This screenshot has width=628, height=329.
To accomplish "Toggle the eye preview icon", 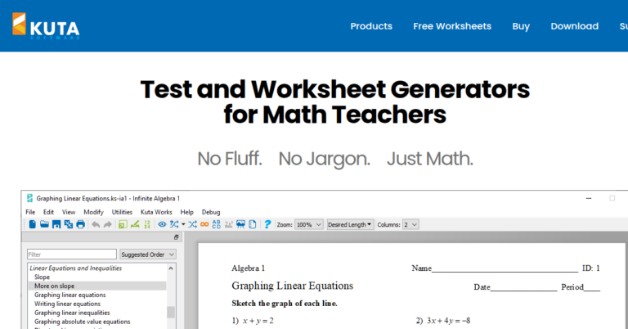I will tap(162, 224).
